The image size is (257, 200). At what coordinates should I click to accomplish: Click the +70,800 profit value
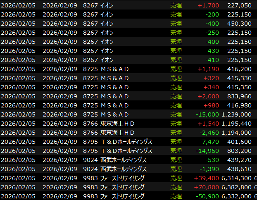coord(207,187)
